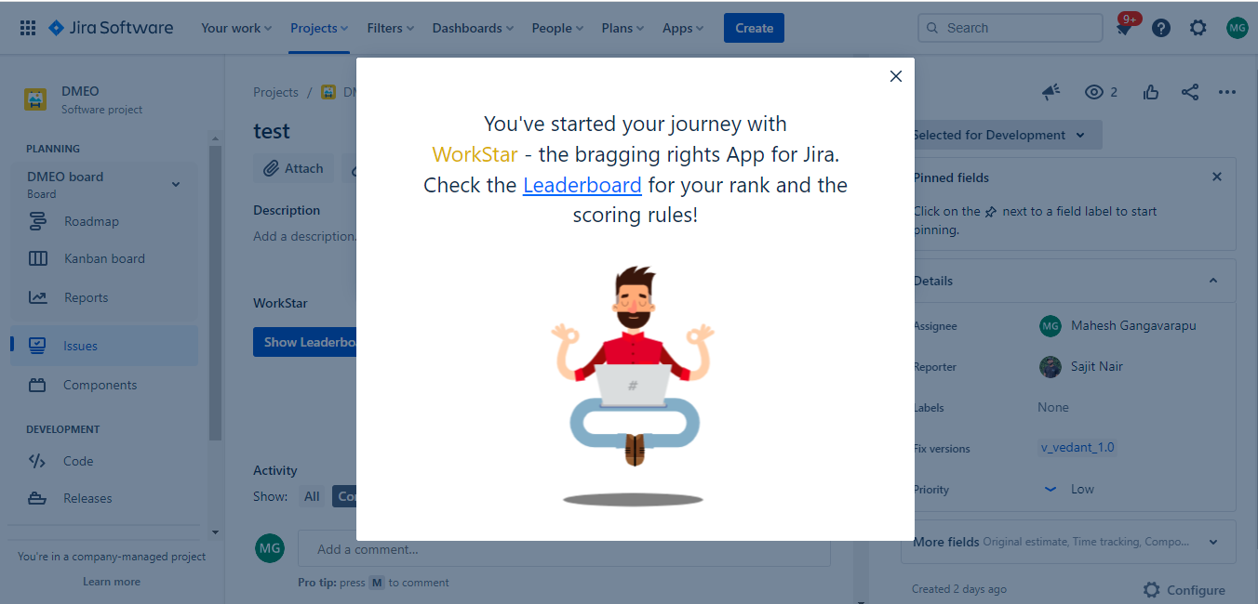Click the Create button
Screen dimensions: 1258x604
(x=754, y=28)
